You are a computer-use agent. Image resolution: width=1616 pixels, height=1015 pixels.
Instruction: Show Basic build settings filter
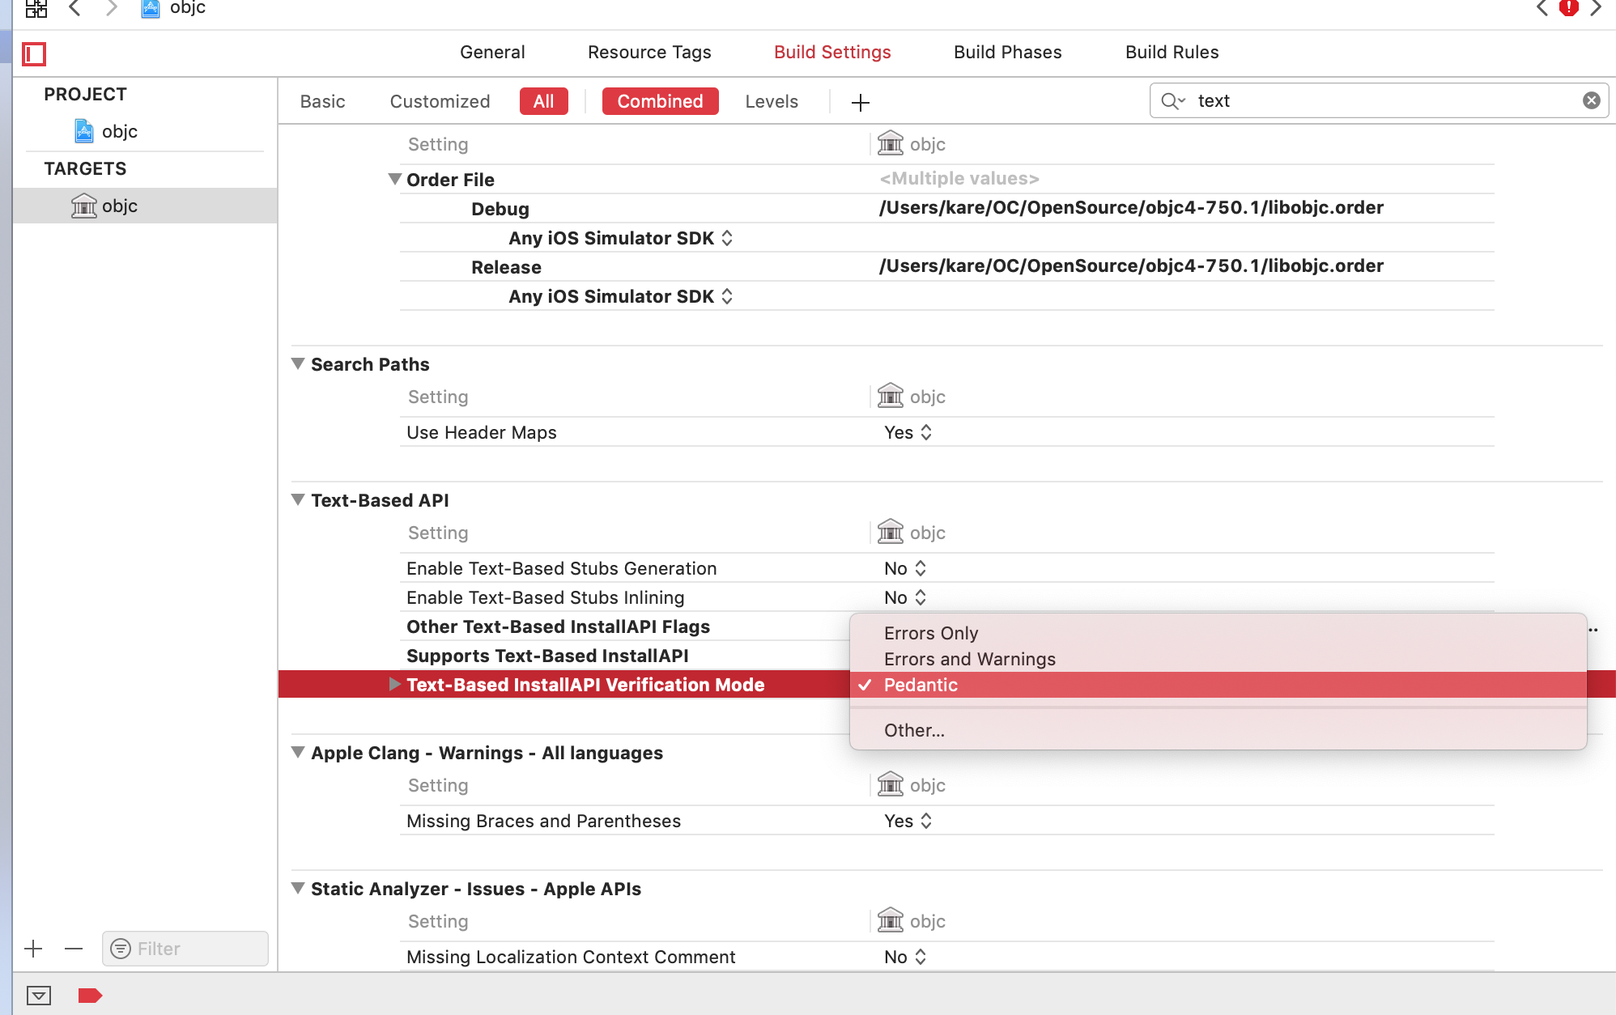pyautogui.click(x=322, y=101)
